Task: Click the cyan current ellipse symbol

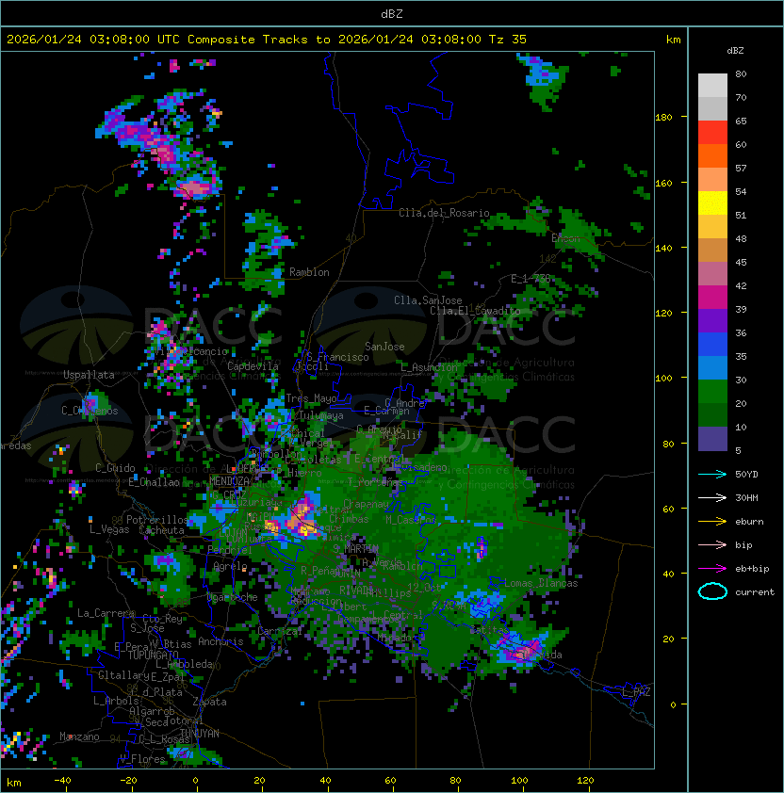Action: click(712, 591)
